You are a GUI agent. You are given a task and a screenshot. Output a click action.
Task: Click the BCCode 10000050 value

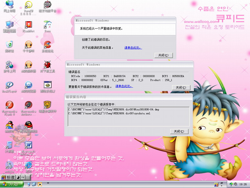point(90,76)
